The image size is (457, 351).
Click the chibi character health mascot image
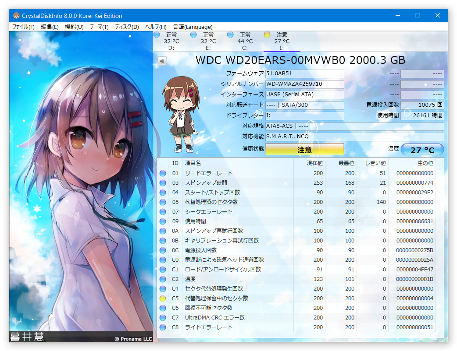(x=181, y=114)
